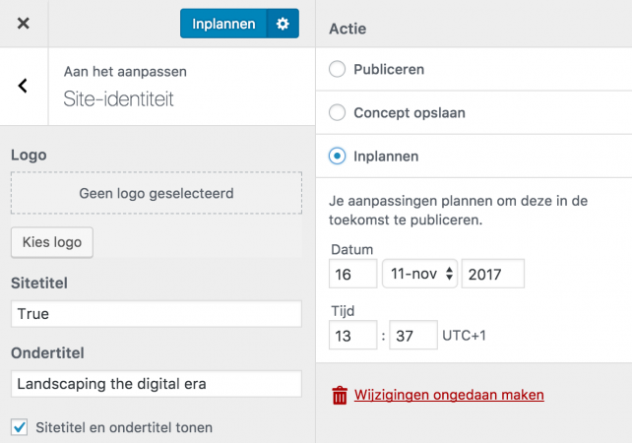632x443 pixels.
Task: Click the Tijd label
Action: [x=343, y=311]
